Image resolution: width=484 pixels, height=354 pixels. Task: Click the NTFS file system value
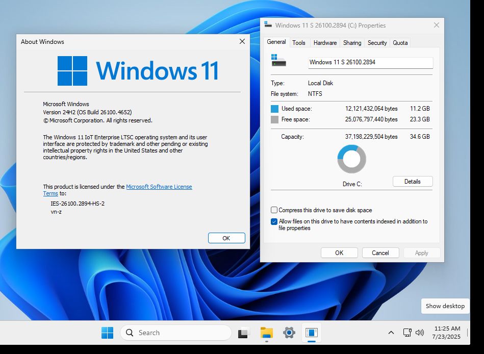pos(315,94)
